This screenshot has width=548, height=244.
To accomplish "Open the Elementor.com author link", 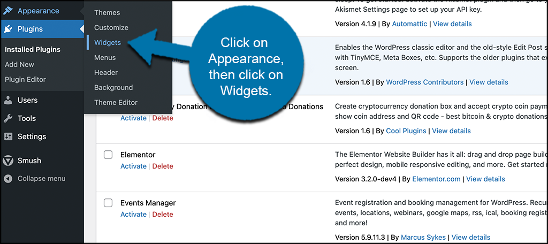I will (436, 179).
